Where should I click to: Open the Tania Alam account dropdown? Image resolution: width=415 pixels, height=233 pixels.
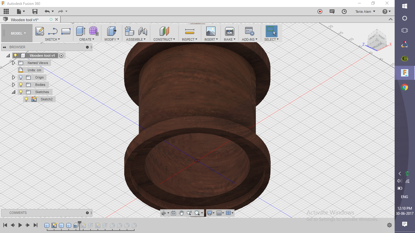click(x=365, y=12)
